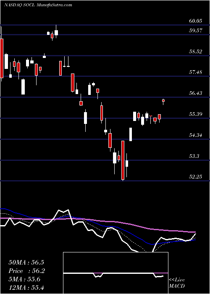Select the 56.43 price level label

pyautogui.click(x=196, y=93)
